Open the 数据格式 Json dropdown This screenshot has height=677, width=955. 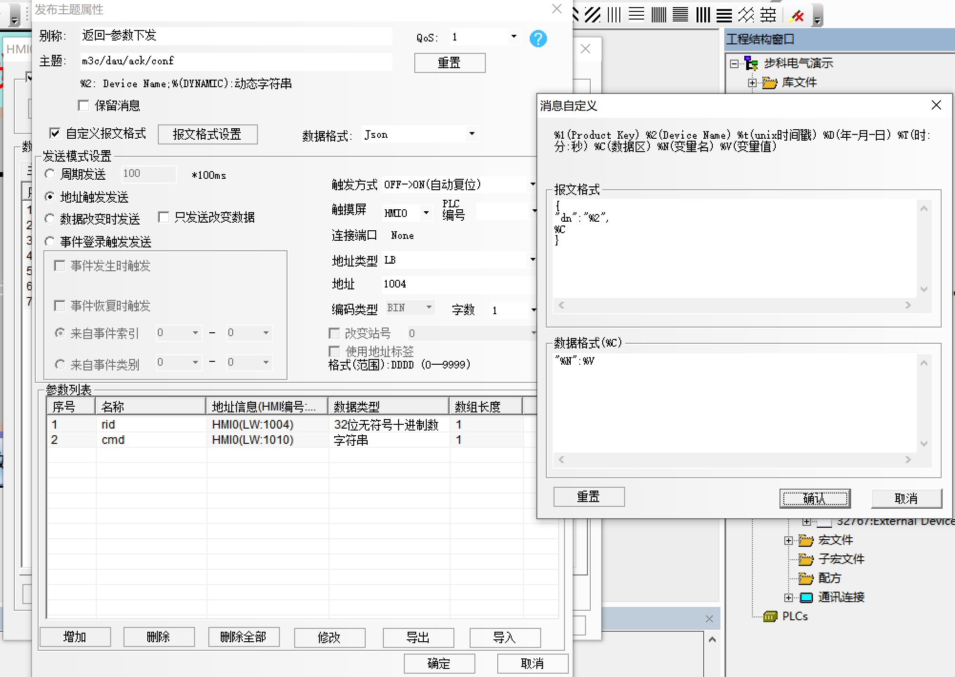472,134
